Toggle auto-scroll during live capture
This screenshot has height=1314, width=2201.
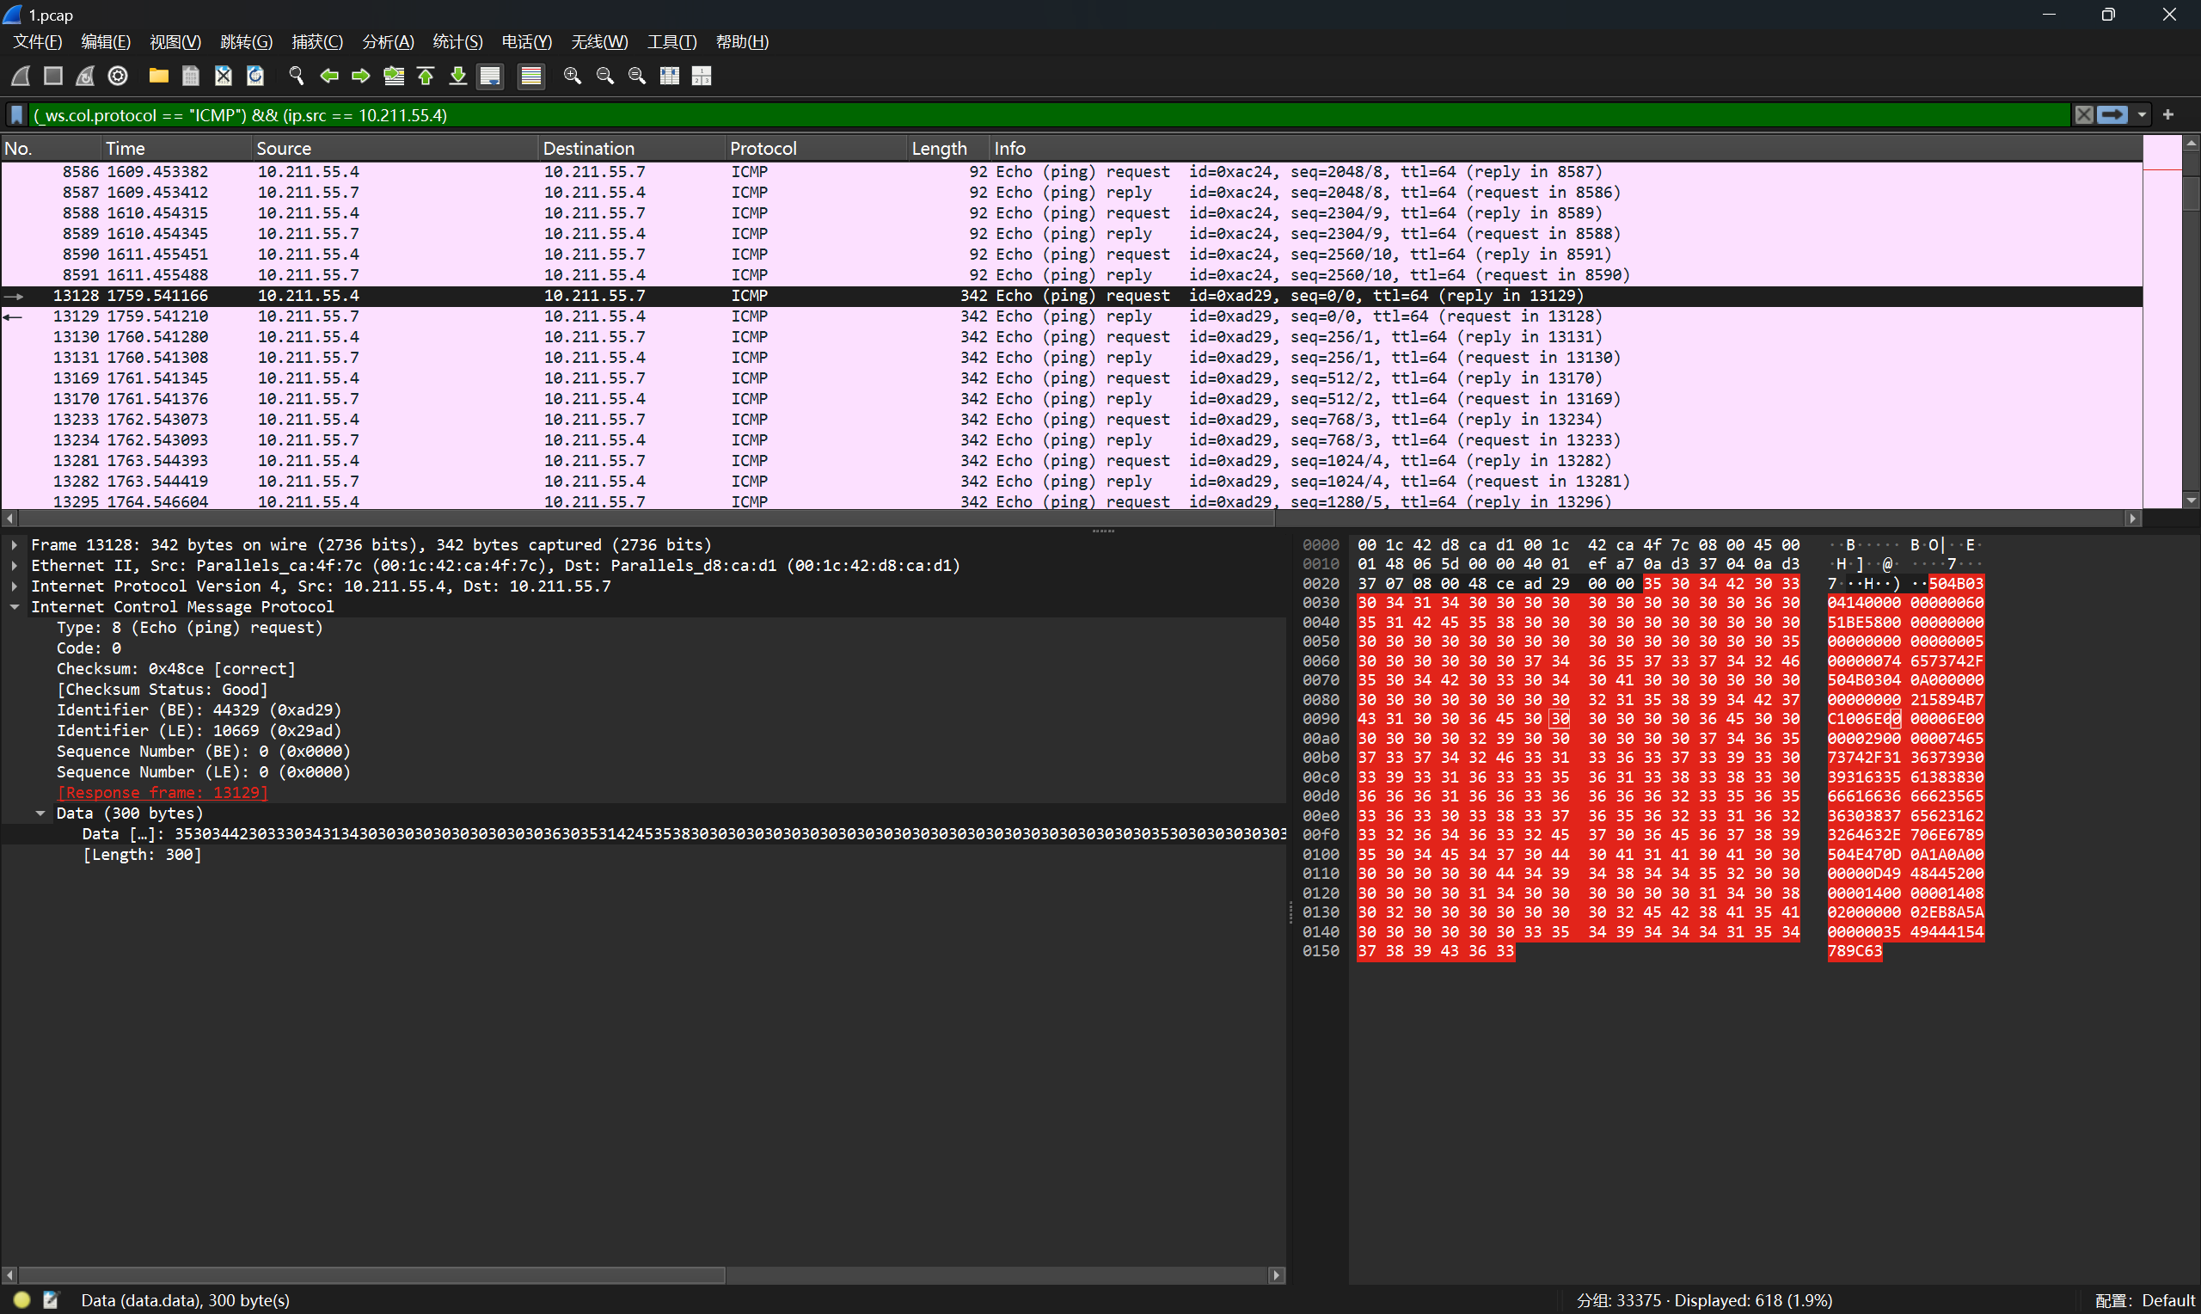click(490, 77)
